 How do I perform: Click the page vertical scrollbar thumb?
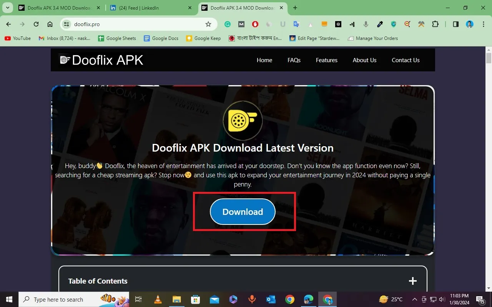(489, 58)
